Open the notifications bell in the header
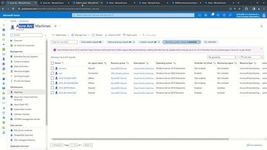 click(212, 15)
